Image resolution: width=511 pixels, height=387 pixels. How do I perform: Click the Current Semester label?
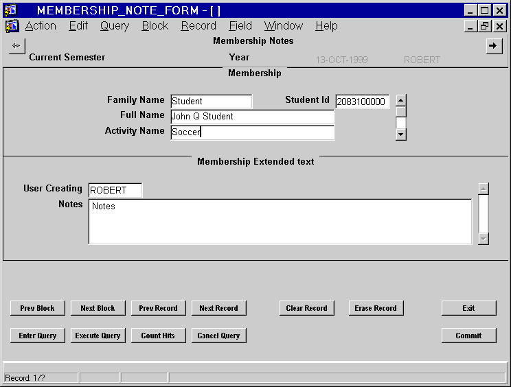[67, 57]
